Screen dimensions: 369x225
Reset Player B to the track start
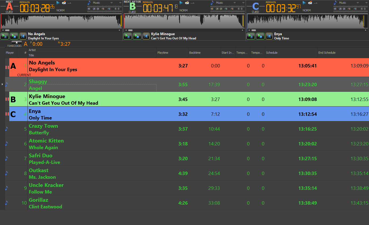click(x=146, y=36)
